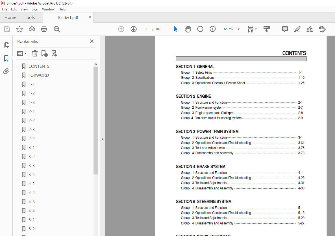Select bookmark 5-2
Viewport: 335px width, 236px height.
pyautogui.click(x=32, y=229)
